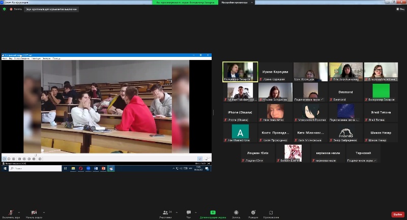Click the PowerPoint icon in the shared taskbar
This screenshot has width=407, height=220.
click(103, 169)
